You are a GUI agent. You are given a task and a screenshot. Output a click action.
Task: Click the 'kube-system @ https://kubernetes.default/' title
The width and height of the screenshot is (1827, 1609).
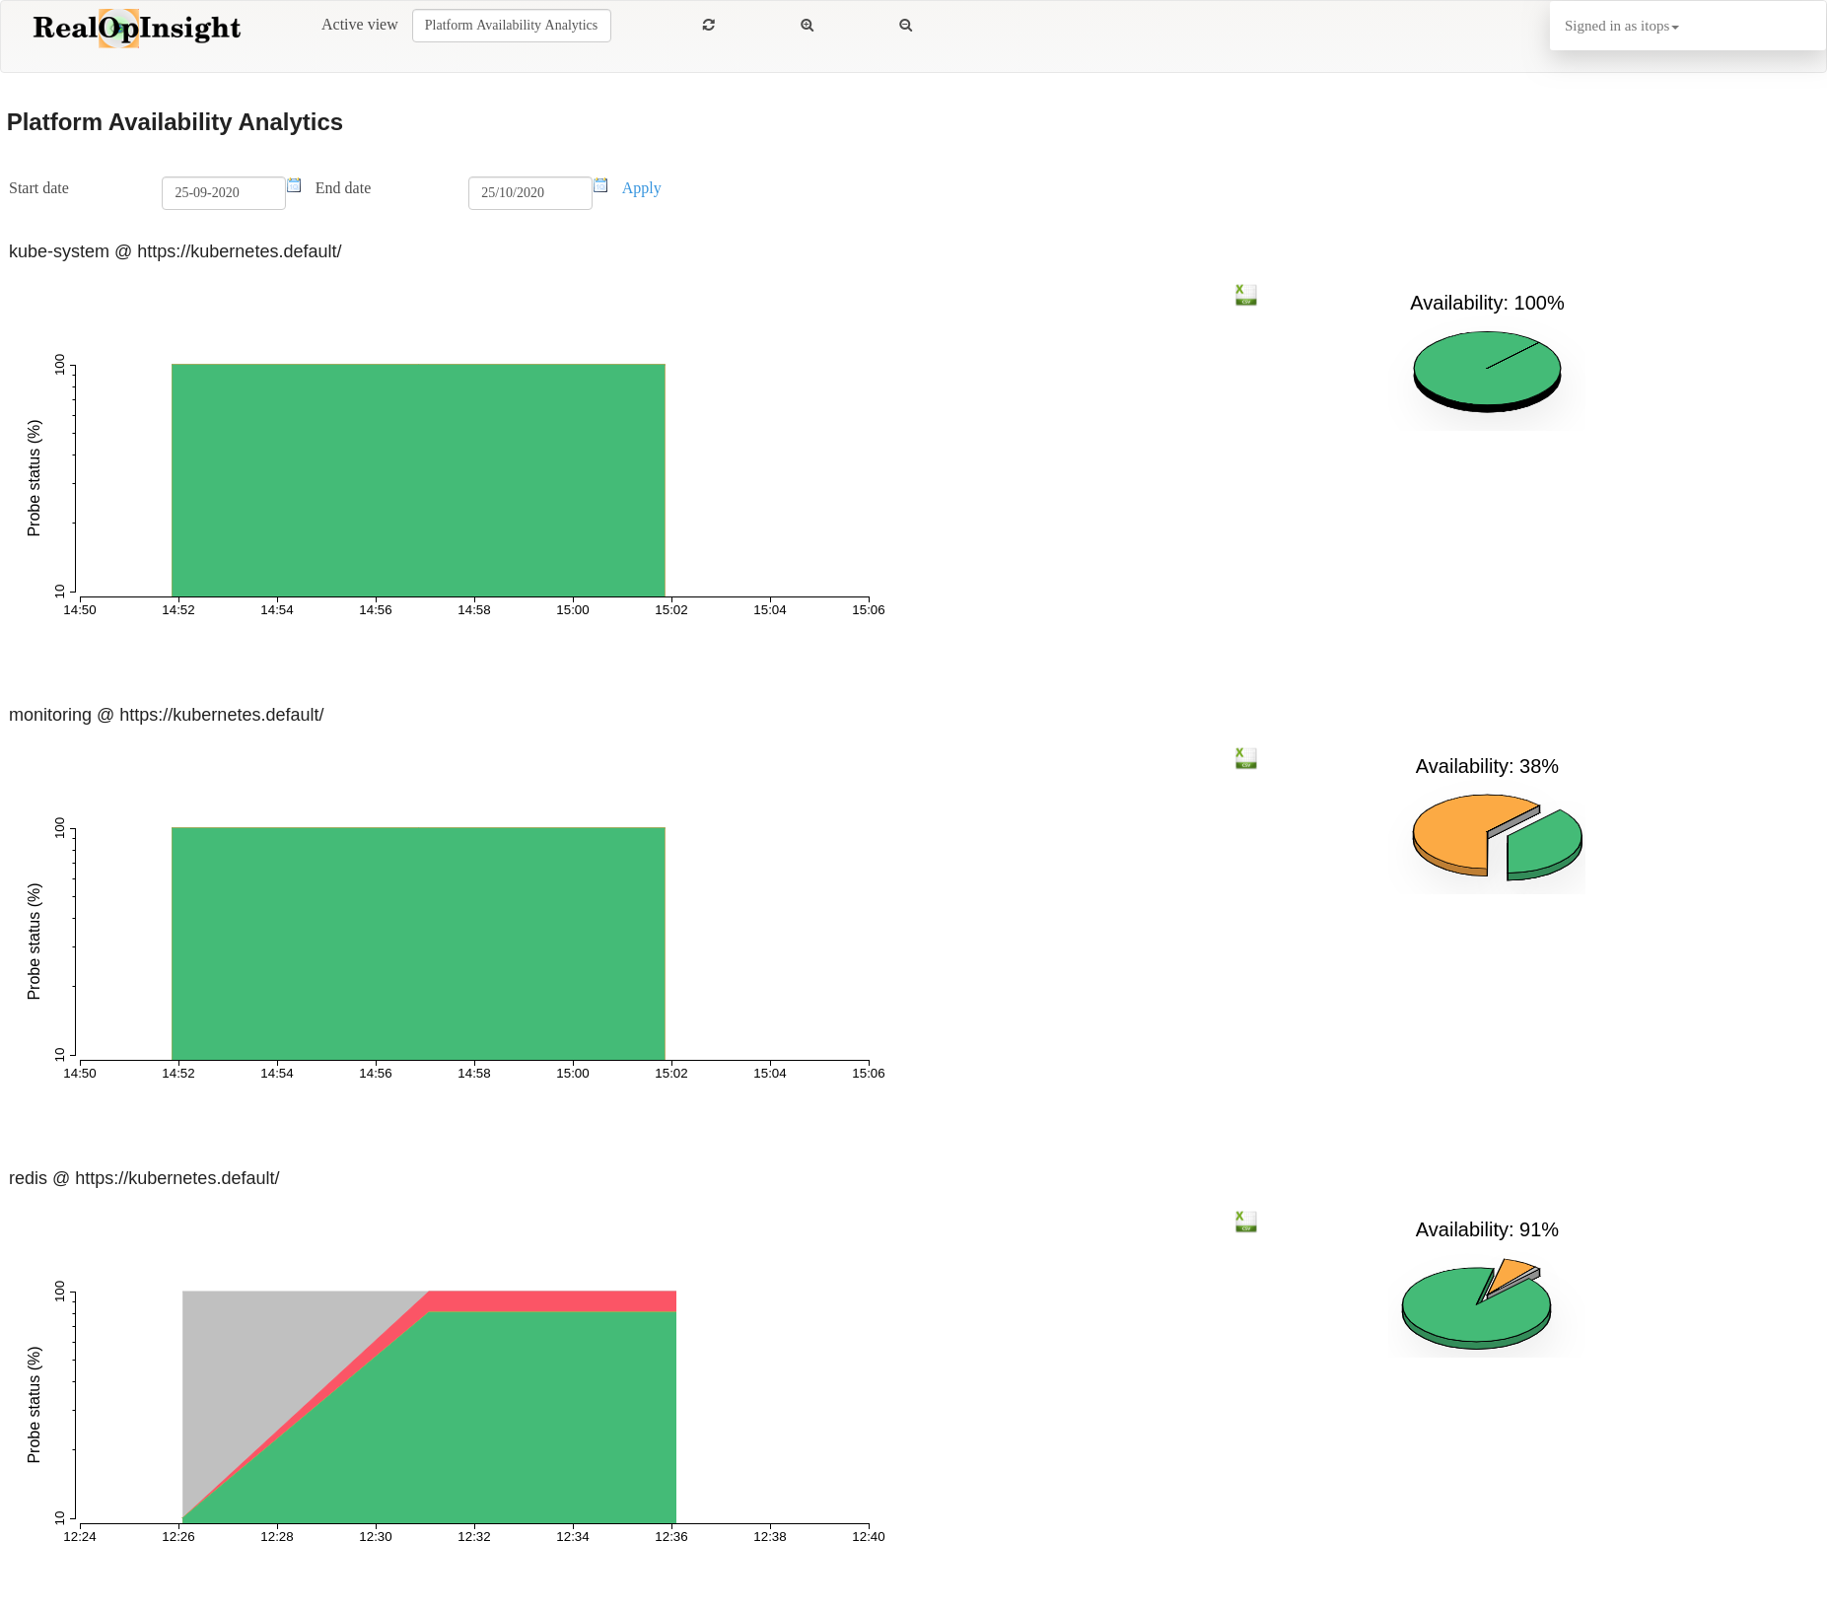click(176, 251)
